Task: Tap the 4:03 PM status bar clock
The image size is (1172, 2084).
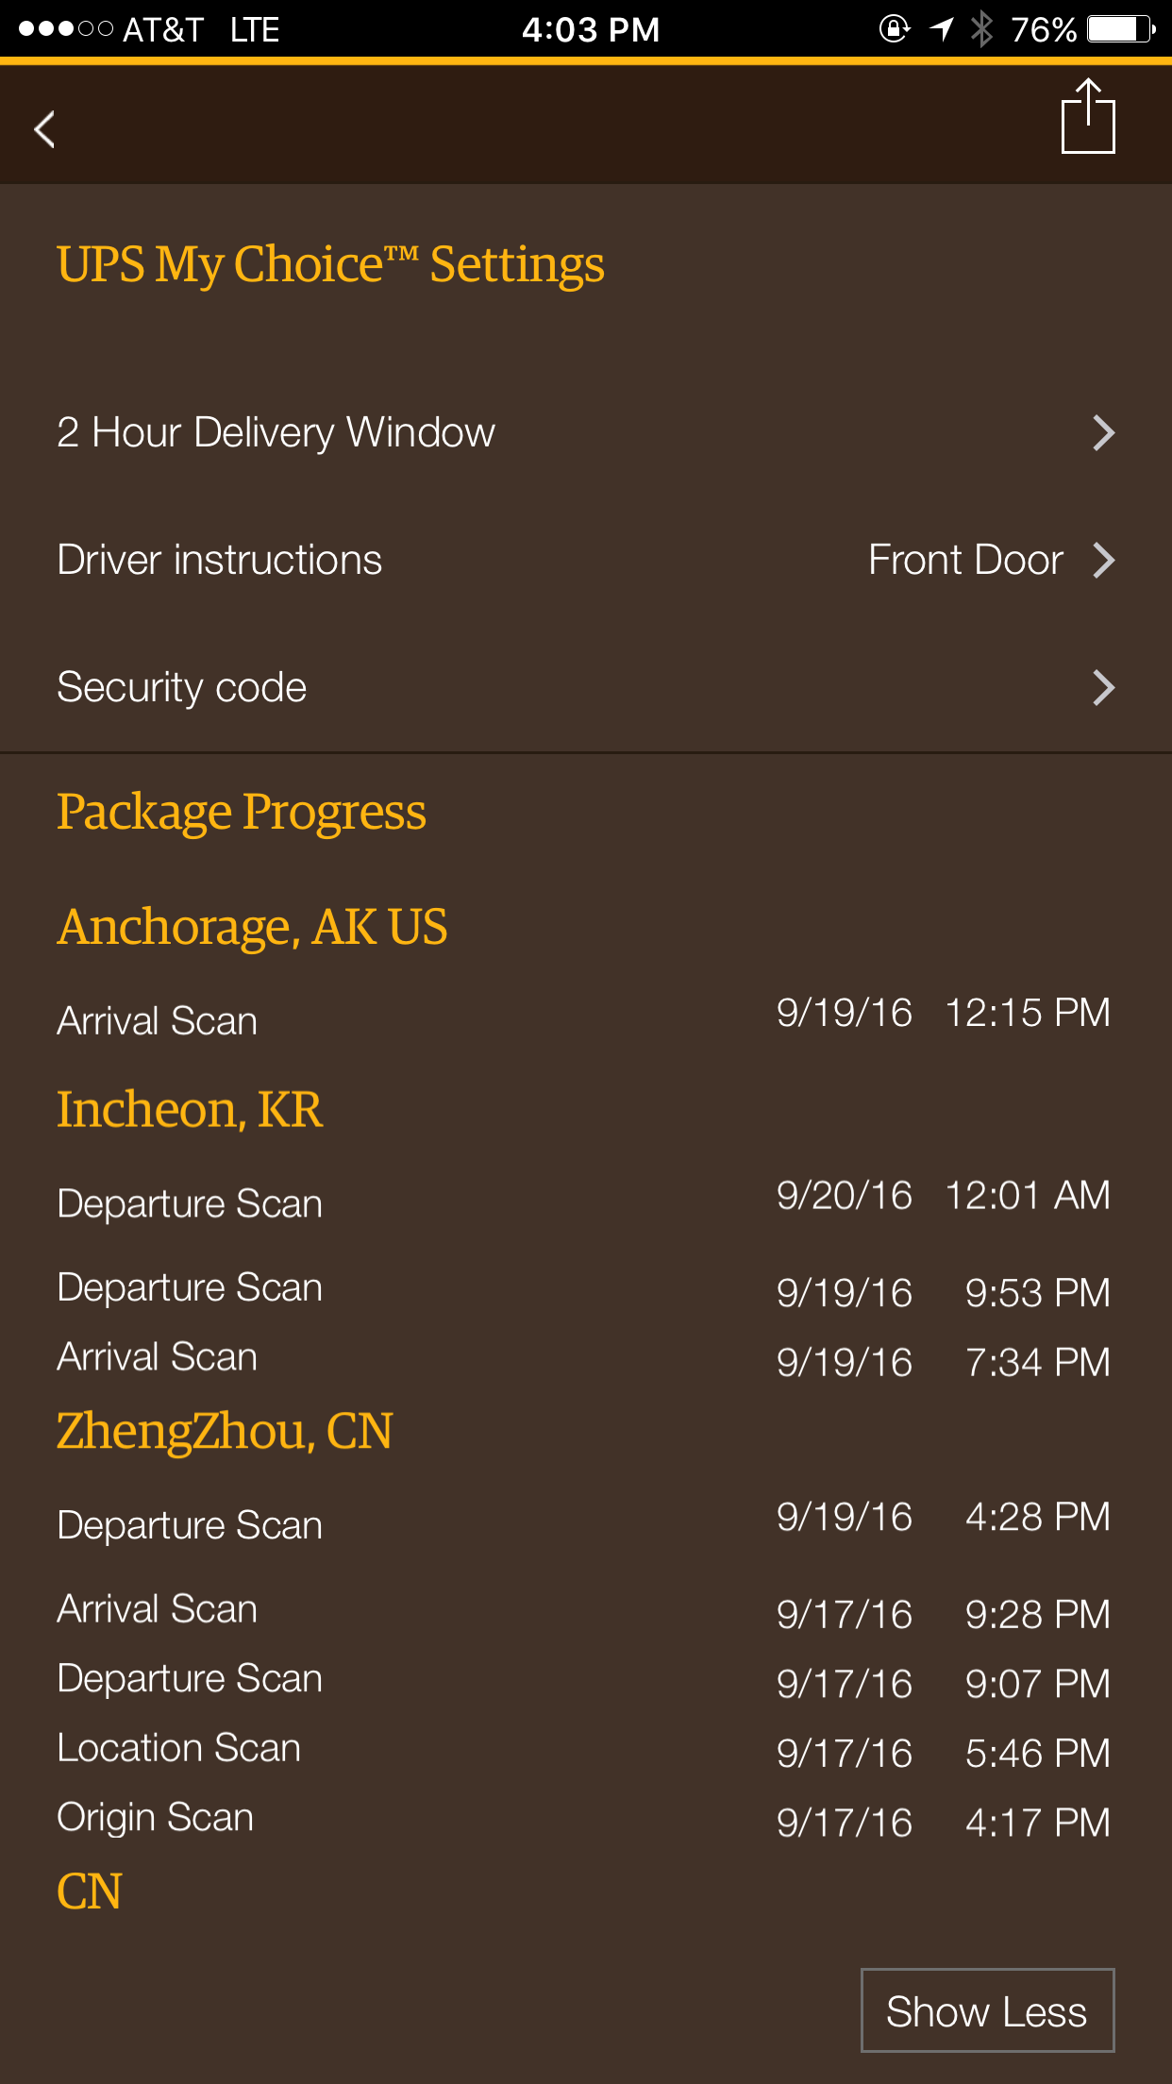Action: coord(591,29)
